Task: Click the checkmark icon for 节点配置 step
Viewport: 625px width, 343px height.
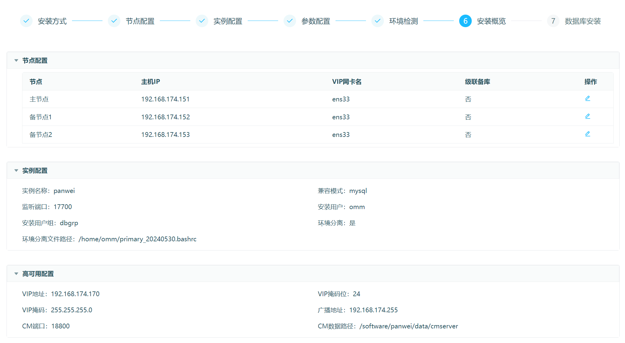Action: [x=114, y=21]
